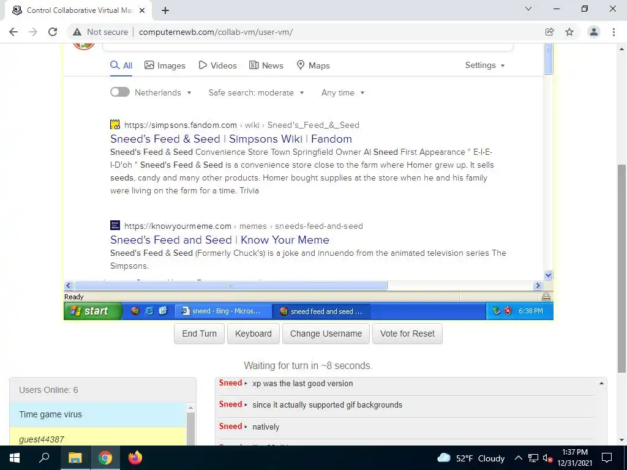627x470 pixels.
Task: Click the XP Start button in the VM
Action: 93,311
